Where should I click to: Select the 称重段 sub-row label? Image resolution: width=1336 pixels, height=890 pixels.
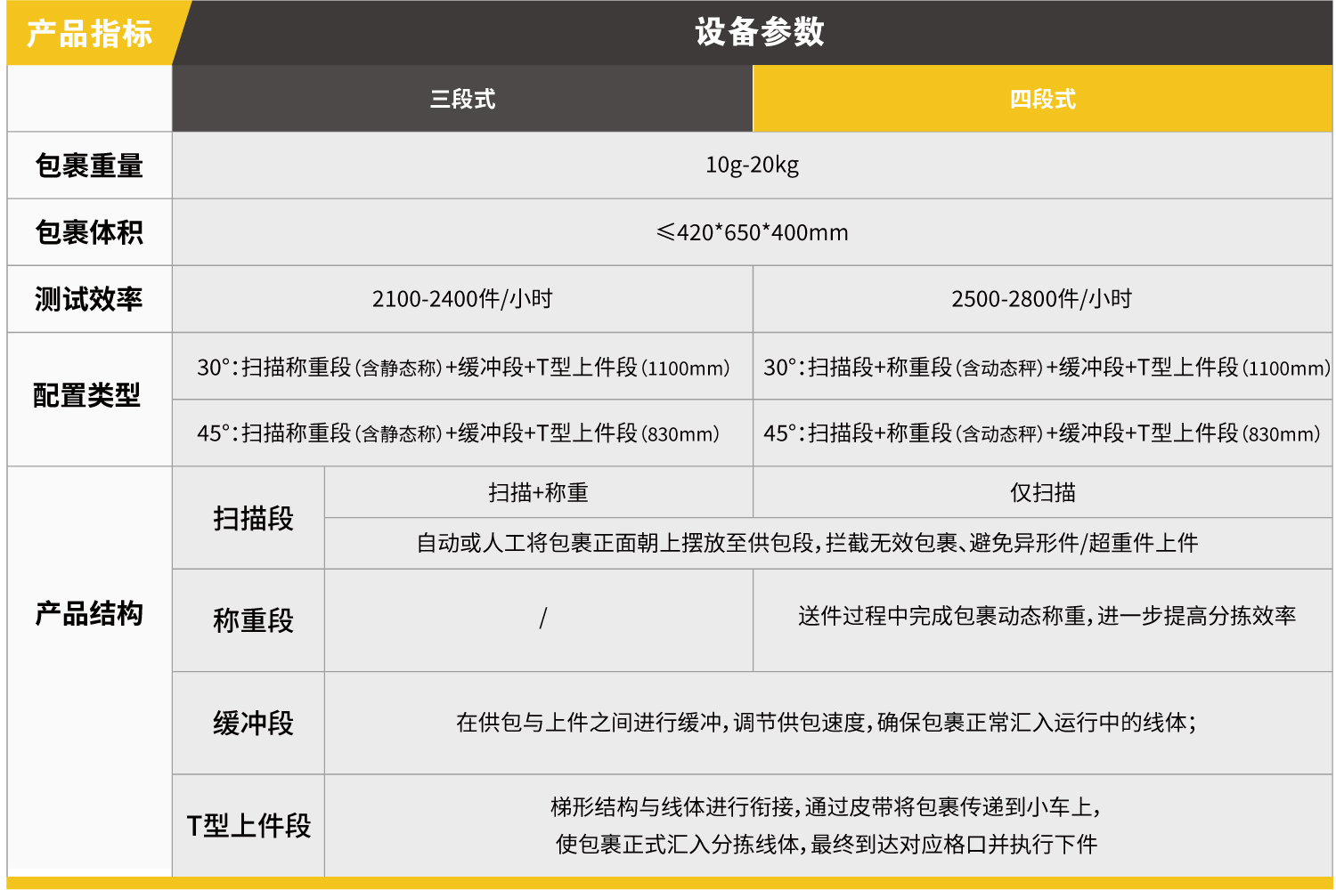(253, 620)
